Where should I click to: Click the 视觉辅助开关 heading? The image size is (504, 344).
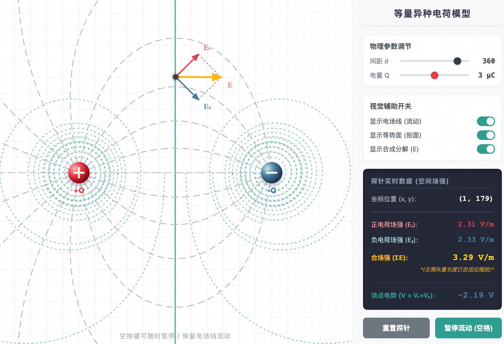pyautogui.click(x=390, y=106)
